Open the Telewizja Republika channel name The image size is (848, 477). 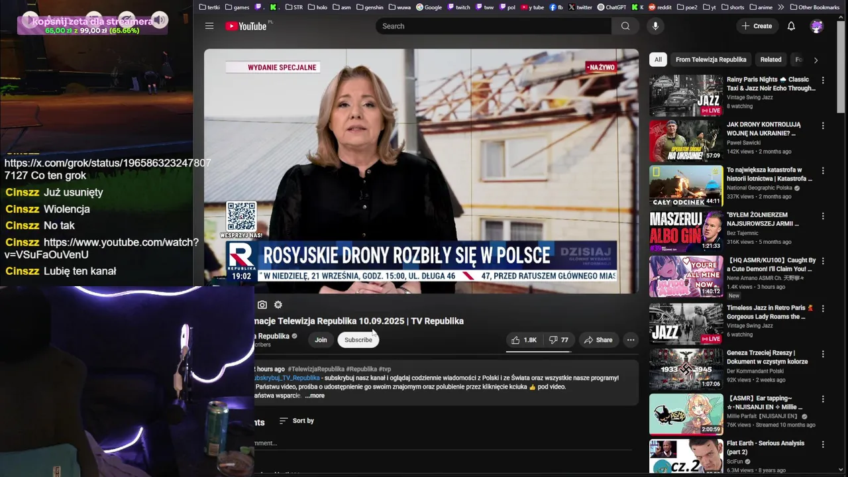point(273,336)
